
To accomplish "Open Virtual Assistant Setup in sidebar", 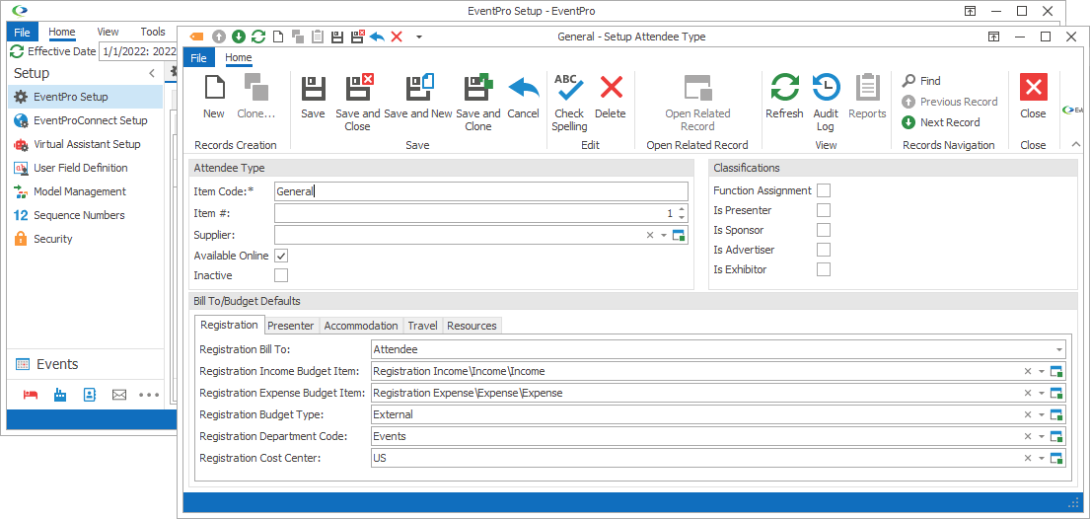I will pos(85,144).
